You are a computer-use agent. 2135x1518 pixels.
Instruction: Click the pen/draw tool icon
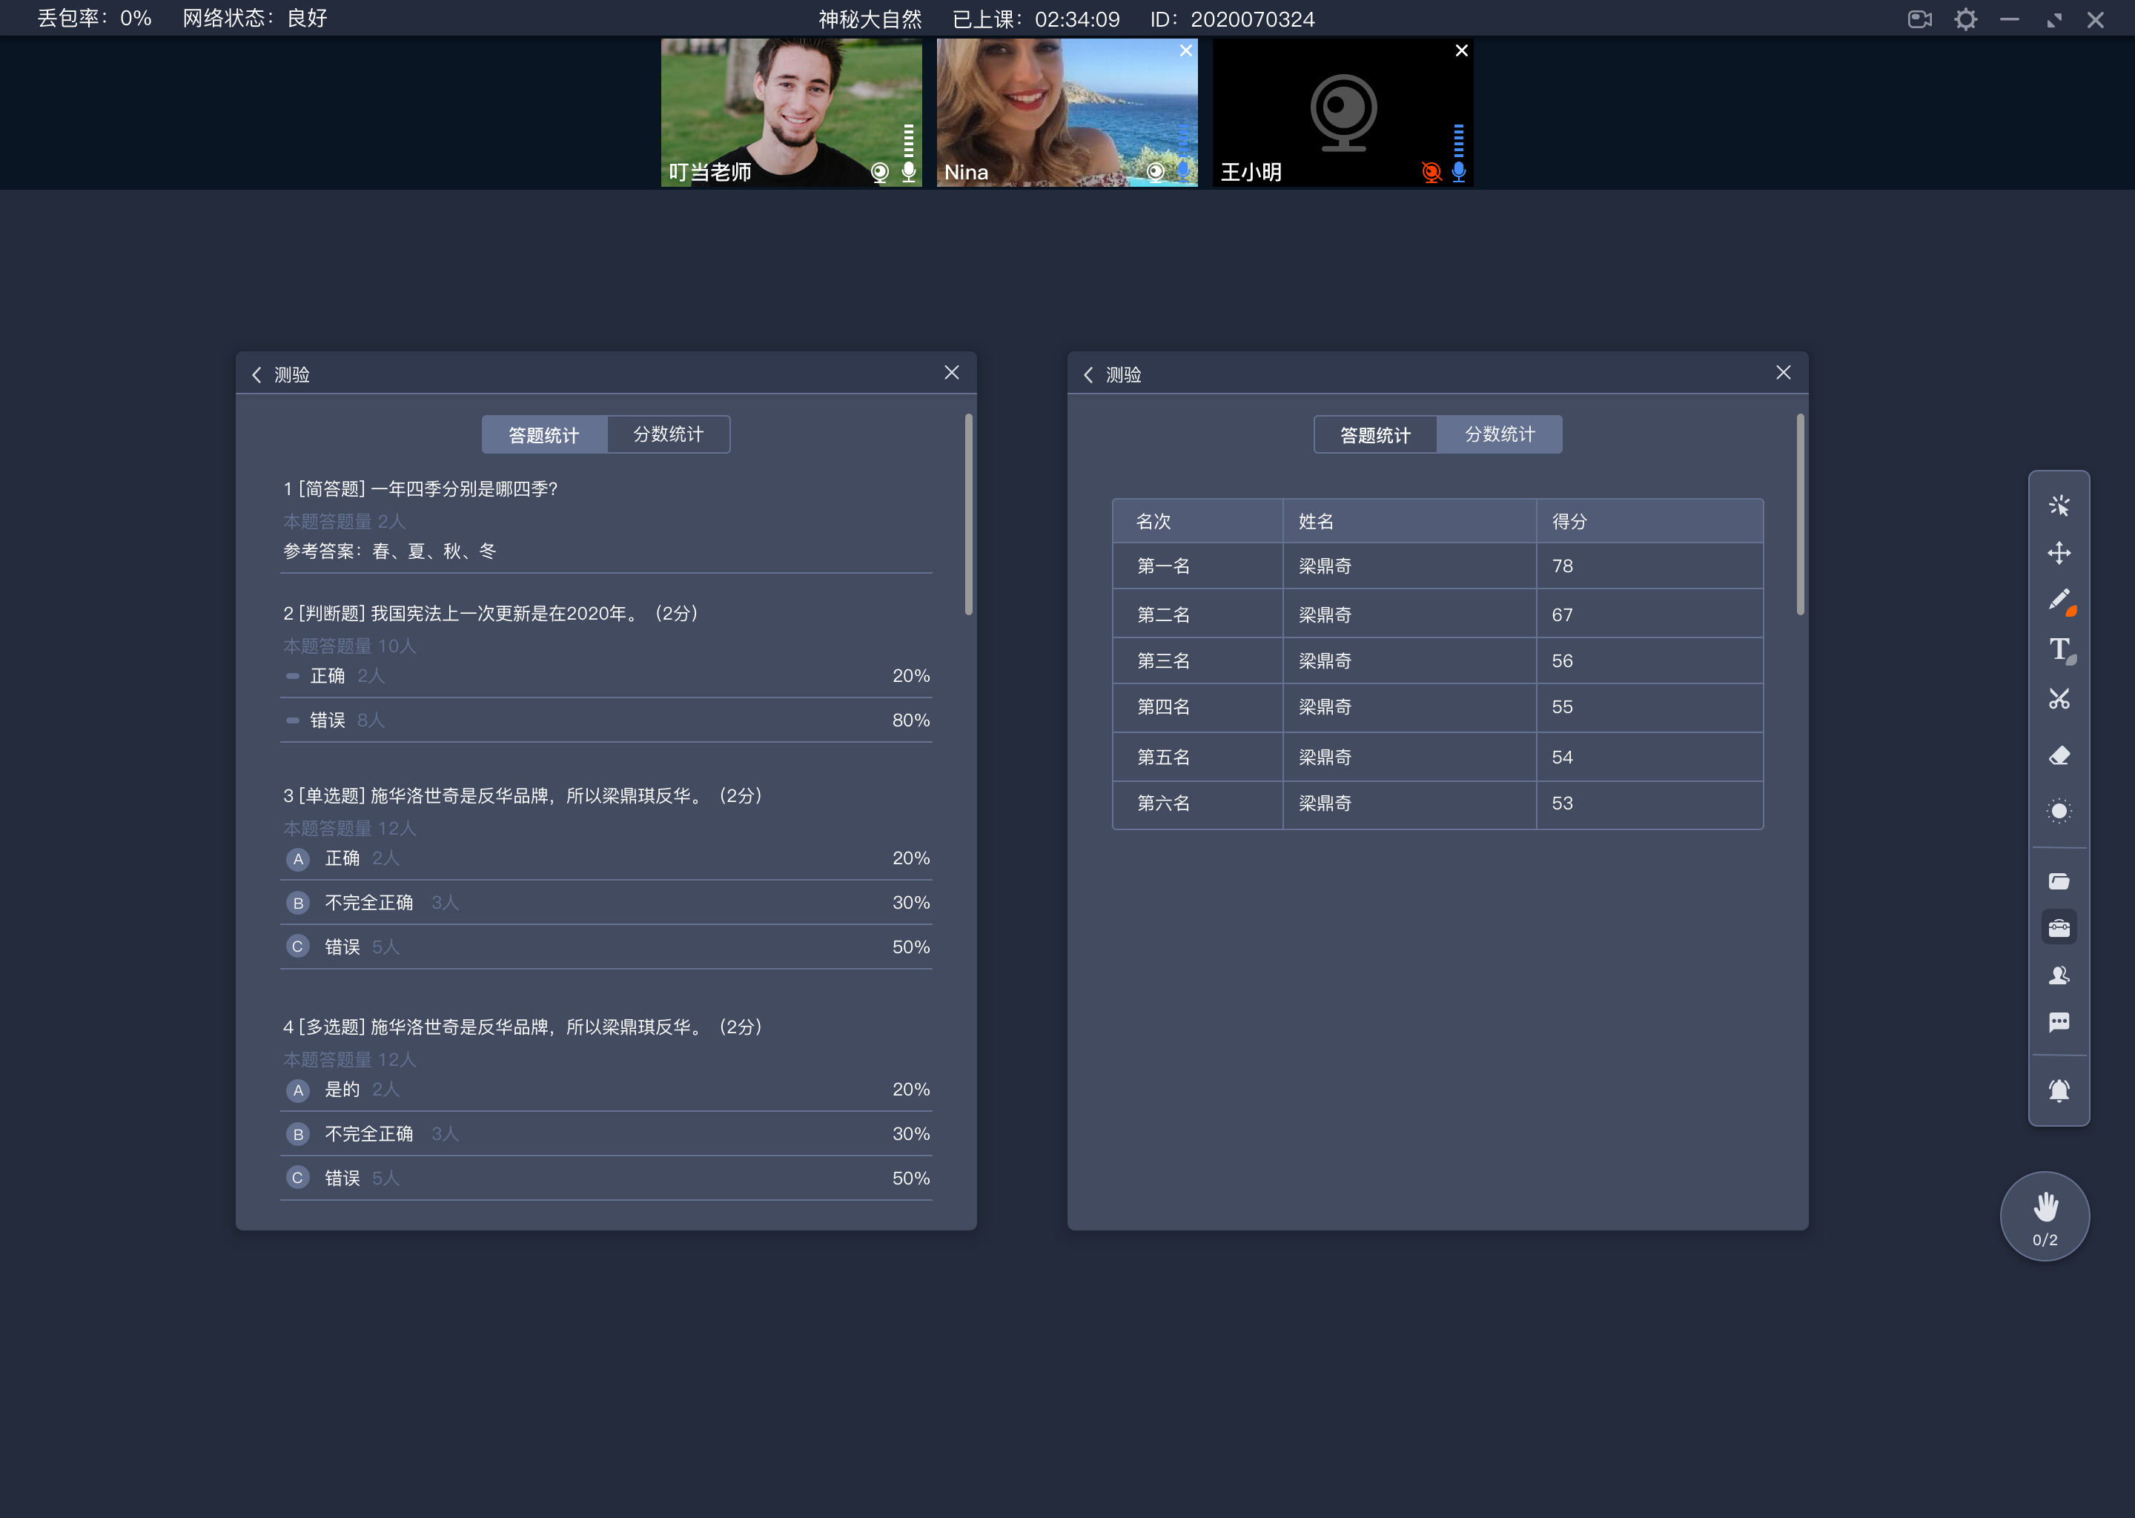click(2061, 600)
